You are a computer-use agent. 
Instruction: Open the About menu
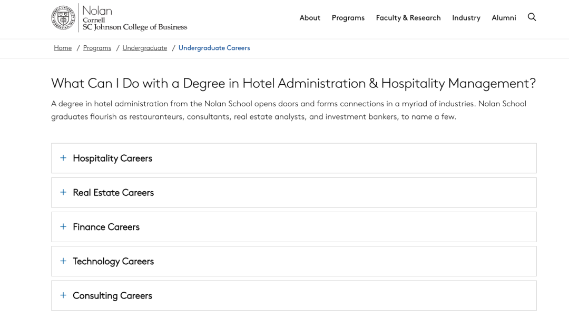(x=310, y=18)
